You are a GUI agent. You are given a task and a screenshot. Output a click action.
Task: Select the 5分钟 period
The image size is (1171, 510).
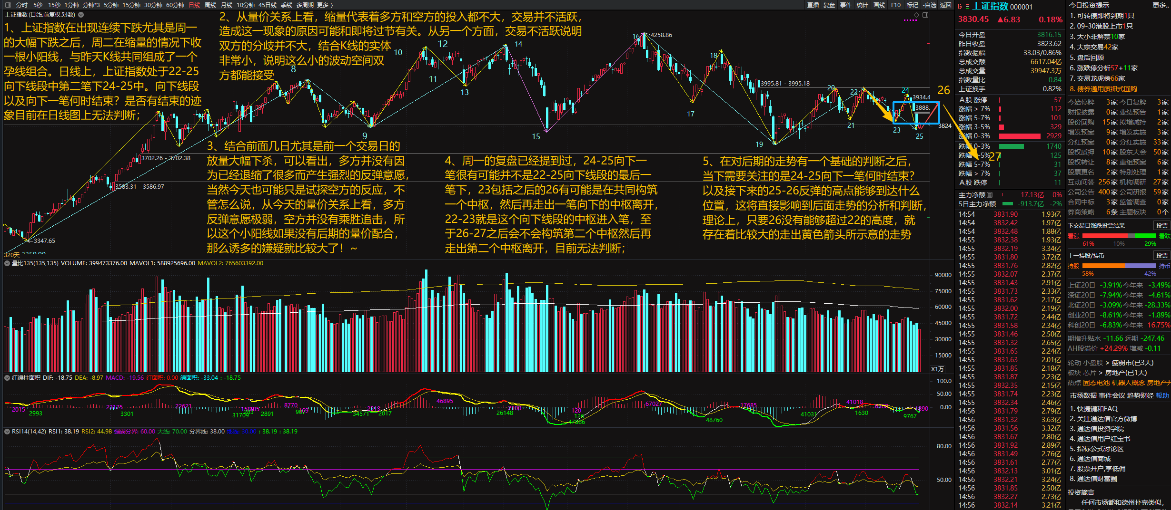111,5
